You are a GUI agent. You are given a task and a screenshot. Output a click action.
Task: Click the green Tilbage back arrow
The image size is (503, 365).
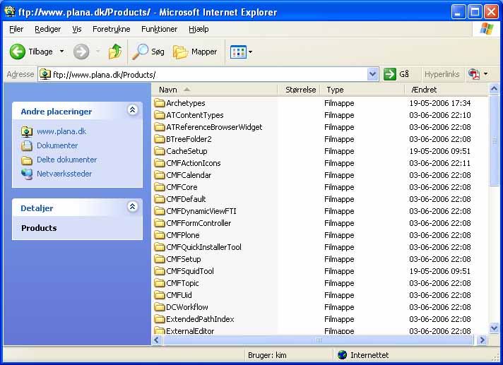coord(18,52)
